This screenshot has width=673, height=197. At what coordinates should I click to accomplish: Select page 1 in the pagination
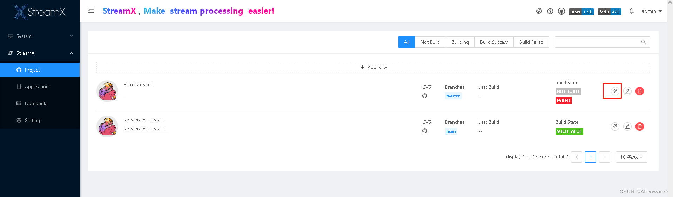pos(591,157)
